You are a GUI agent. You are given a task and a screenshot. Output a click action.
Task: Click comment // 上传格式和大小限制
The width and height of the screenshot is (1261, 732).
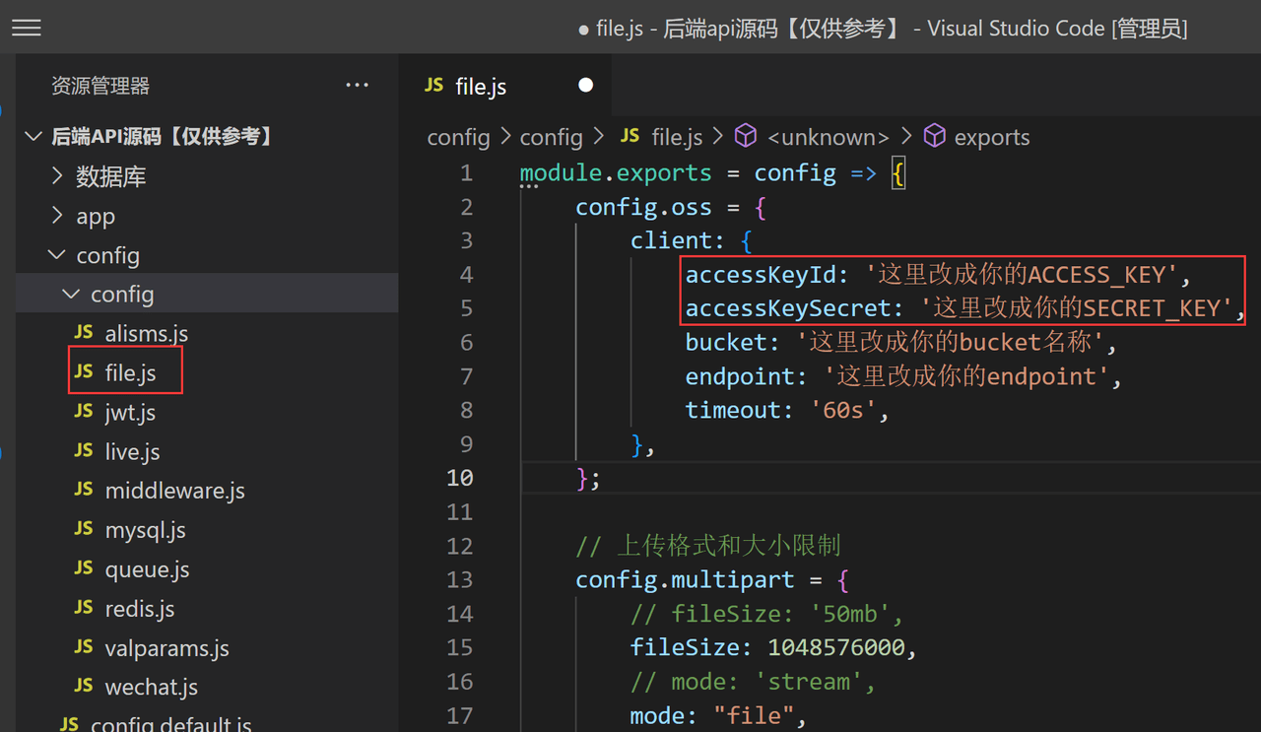pos(707,546)
